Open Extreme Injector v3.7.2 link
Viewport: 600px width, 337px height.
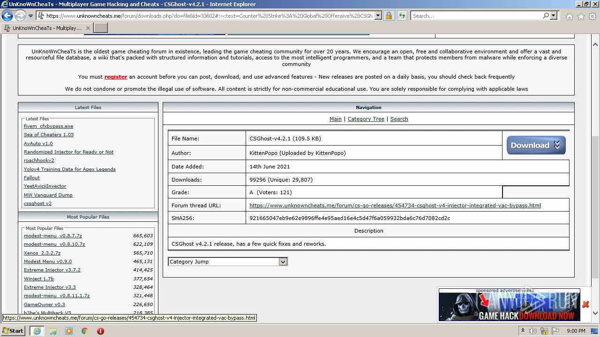[x=52, y=270]
